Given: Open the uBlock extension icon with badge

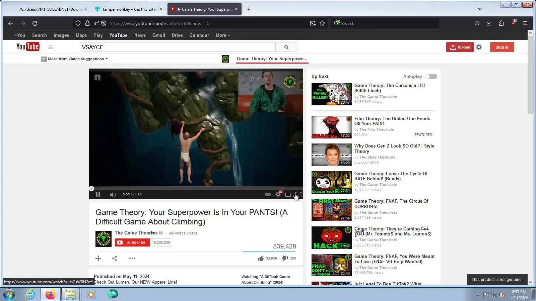Looking at the screenshot, I should [x=514, y=23].
